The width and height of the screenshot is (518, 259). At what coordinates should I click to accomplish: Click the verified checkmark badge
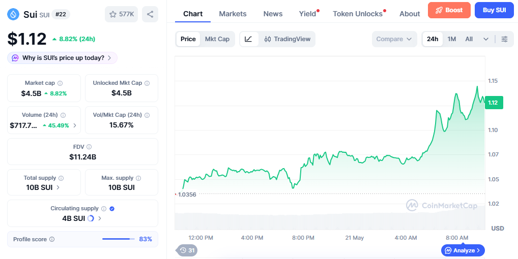(x=112, y=209)
